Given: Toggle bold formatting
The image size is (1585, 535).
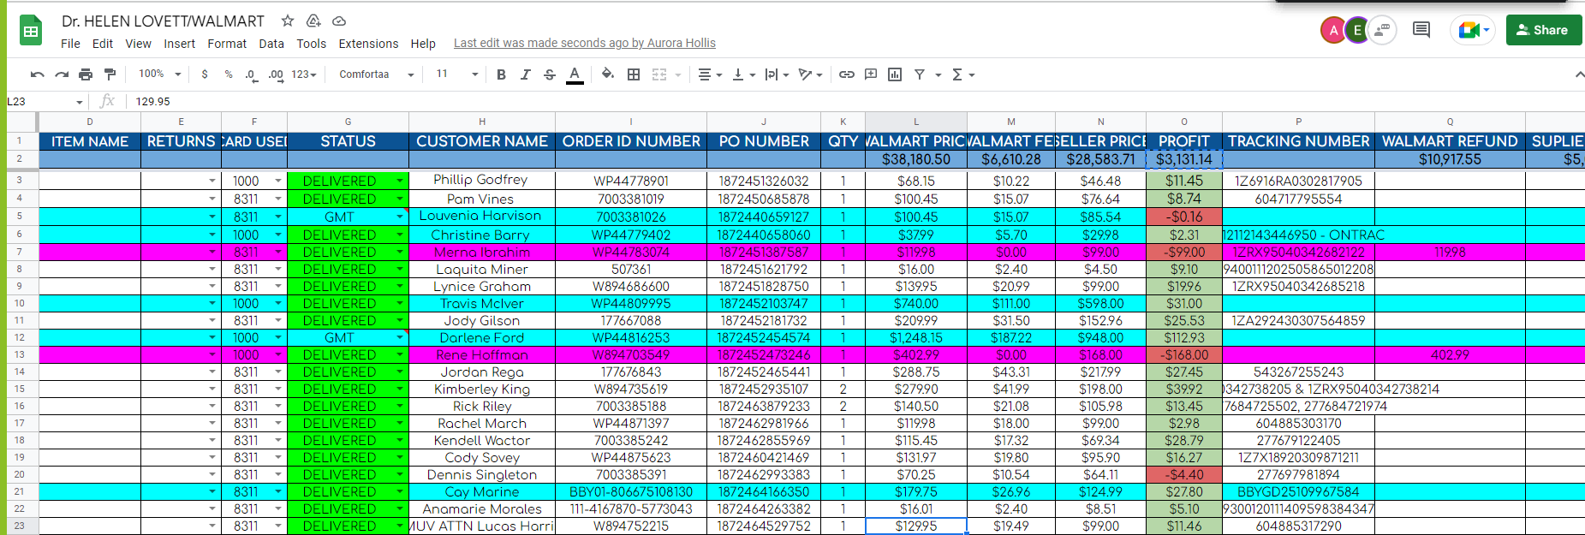Looking at the screenshot, I should point(501,74).
